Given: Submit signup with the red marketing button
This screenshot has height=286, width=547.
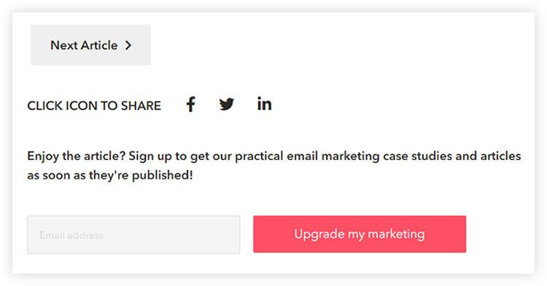Looking at the screenshot, I should 360,234.
